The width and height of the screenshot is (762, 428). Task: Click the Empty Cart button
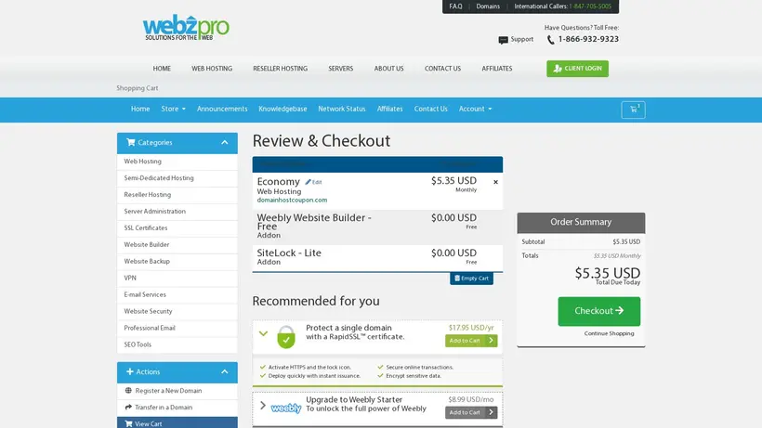[x=471, y=279]
